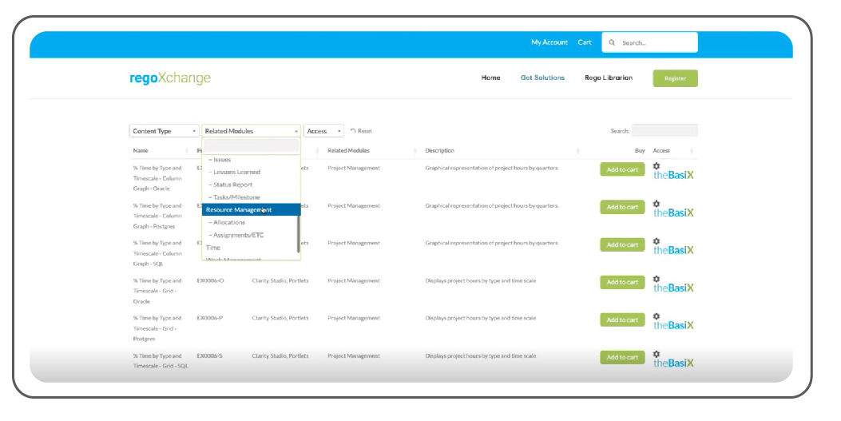Sort by the Access column arrows
The image size is (841, 421).
pos(692,151)
